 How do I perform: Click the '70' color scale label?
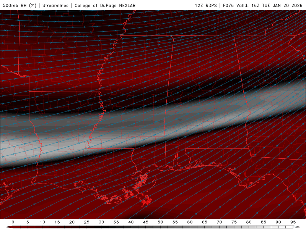click(x=219, y=222)
